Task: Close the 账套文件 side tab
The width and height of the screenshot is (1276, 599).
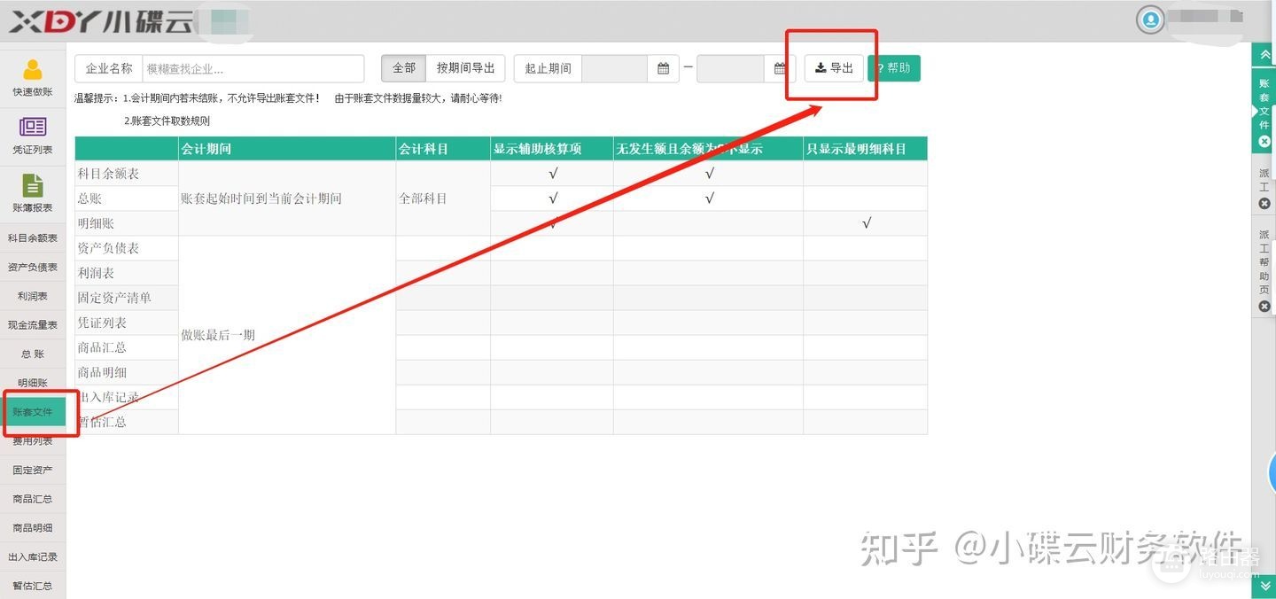Action: pos(1264,142)
